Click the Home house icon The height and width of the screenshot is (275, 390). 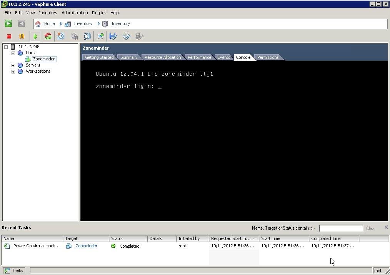click(38, 24)
